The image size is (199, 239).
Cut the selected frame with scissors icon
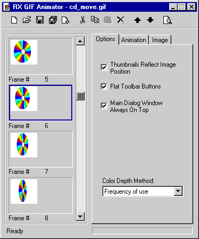(x=82, y=20)
